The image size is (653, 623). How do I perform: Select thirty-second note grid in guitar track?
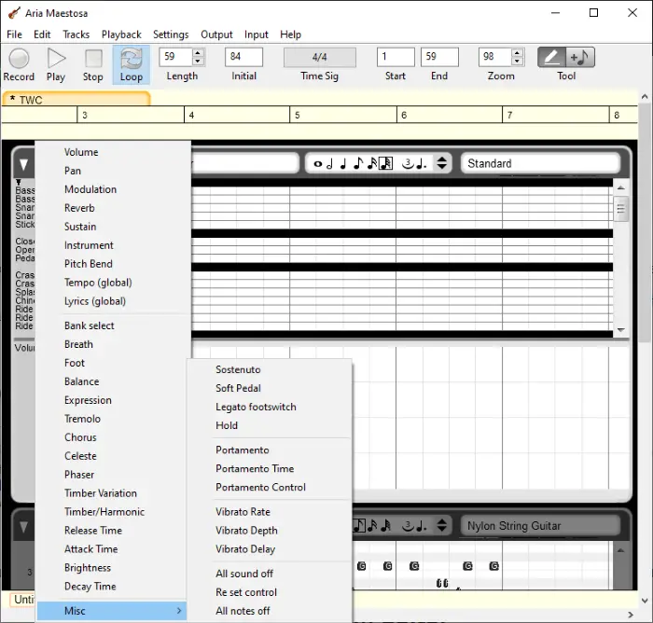pos(386,526)
